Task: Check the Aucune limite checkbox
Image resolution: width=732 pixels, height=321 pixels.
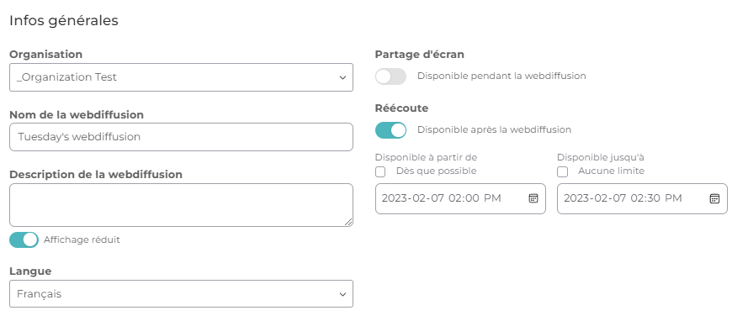Action: click(563, 171)
